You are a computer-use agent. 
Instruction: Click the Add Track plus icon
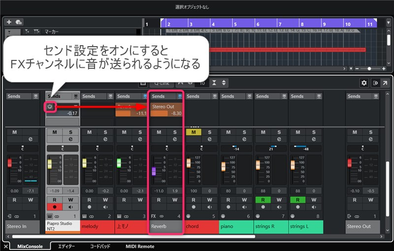(x=9, y=22)
